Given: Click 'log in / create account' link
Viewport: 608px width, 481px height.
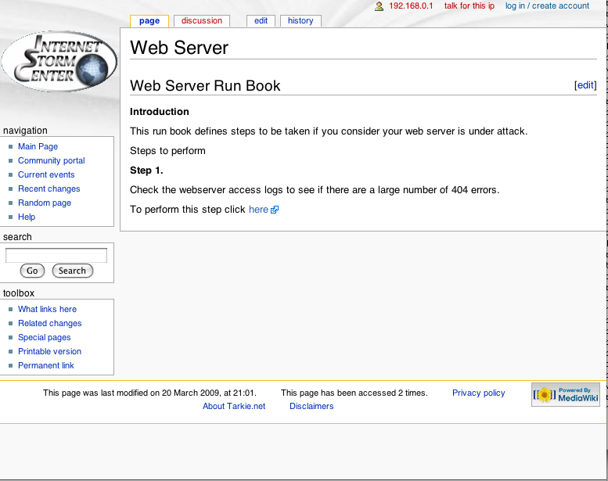Looking at the screenshot, I should [x=547, y=6].
